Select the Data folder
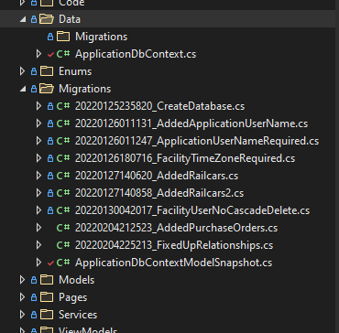The height and width of the screenshot is (333, 339). [x=70, y=19]
